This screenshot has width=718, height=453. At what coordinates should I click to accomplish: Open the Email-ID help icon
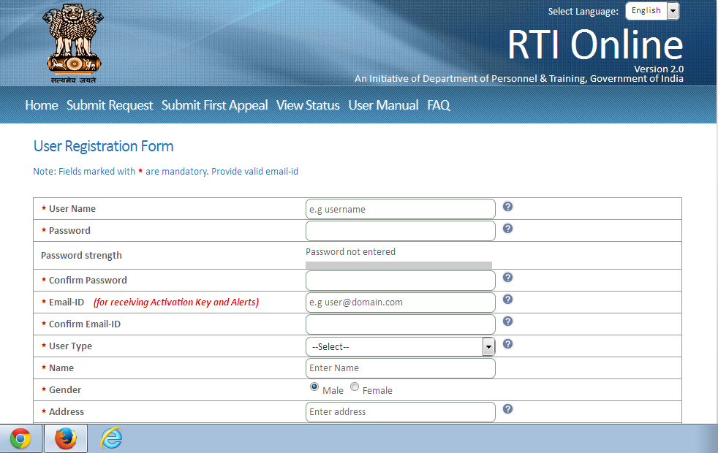click(x=507, y=299)
